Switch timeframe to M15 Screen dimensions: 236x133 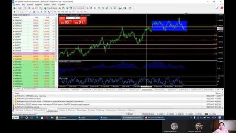tap(63, 11)
